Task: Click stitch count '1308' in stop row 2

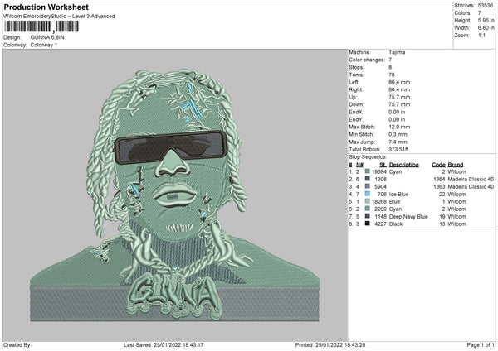Action: [380, 180]
